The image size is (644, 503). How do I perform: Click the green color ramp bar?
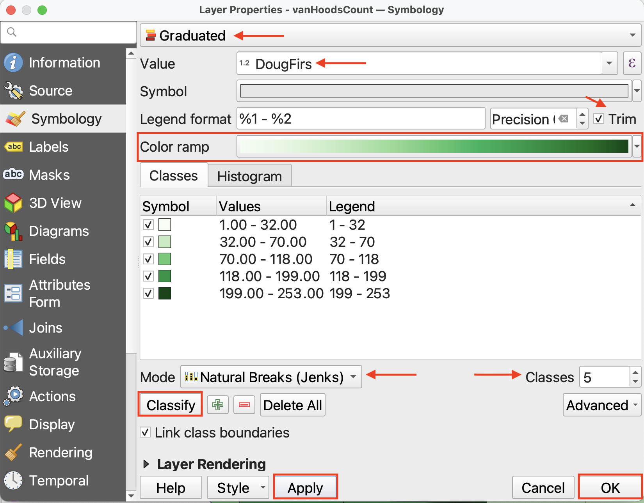pos(434,147)
